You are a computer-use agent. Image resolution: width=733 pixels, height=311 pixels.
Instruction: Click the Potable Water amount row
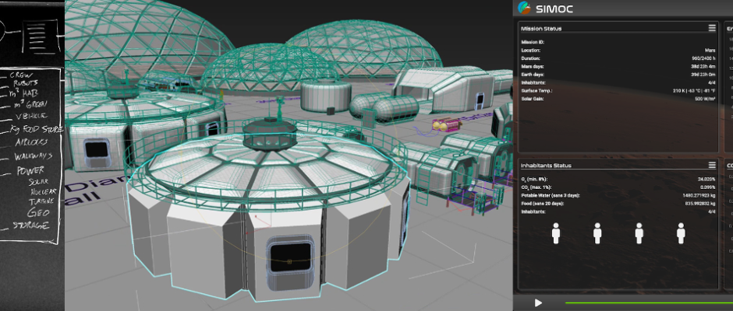pyautogui.click(x=616, y=196)
